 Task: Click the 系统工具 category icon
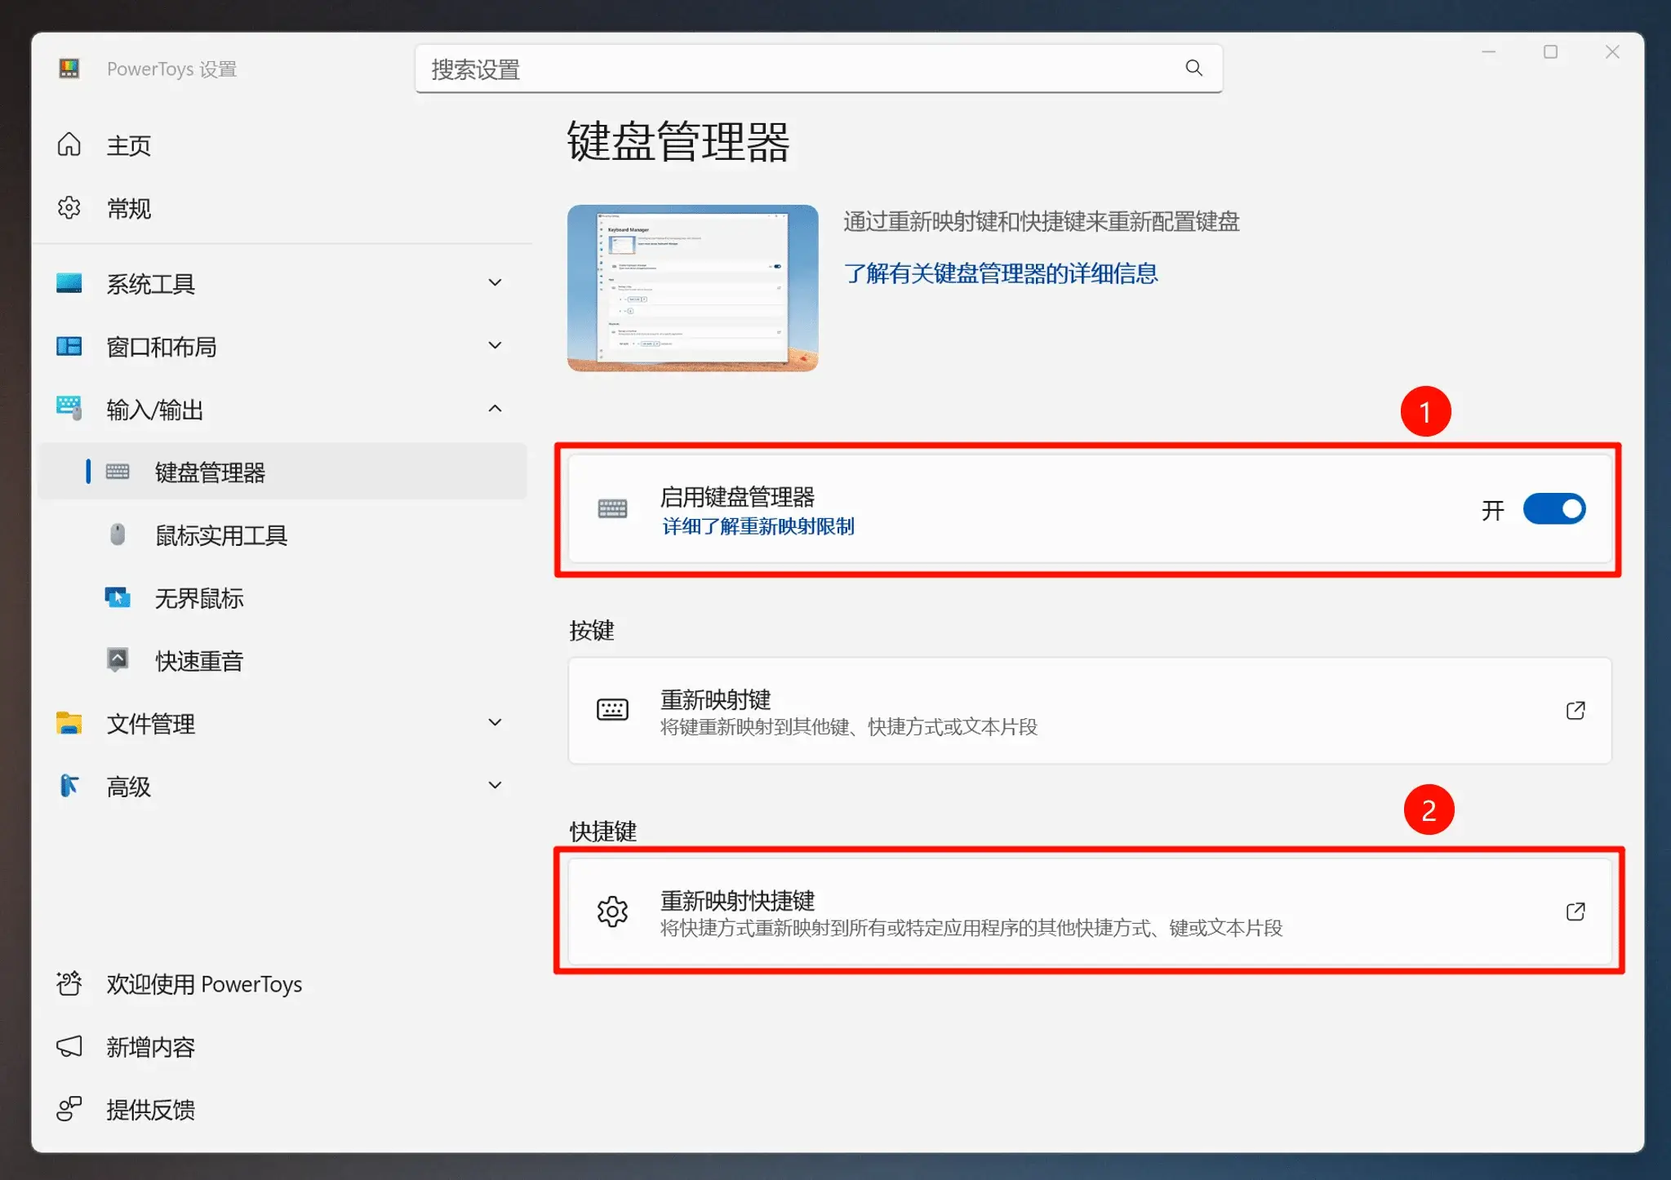point(69,283)
